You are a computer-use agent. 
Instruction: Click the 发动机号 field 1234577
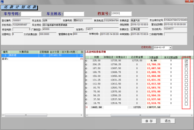pyautogui.click(x=175, y=29)
